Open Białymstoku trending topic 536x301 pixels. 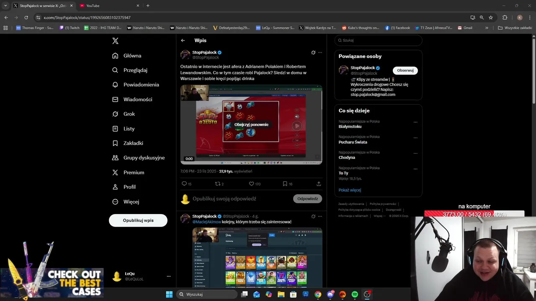click(350, 127)
